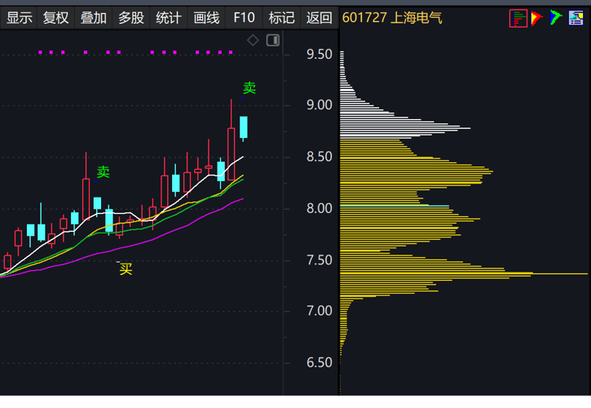Screen dimensions: 591x408
Task: Click the longest yellow chip bar
Action: click(x=464, y=273)
